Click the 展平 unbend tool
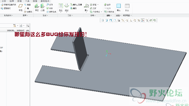This screenshot has height=106, width=189. (86, 8)
